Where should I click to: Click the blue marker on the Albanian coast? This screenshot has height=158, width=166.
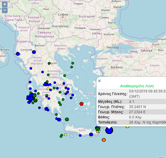pos(18,54)
